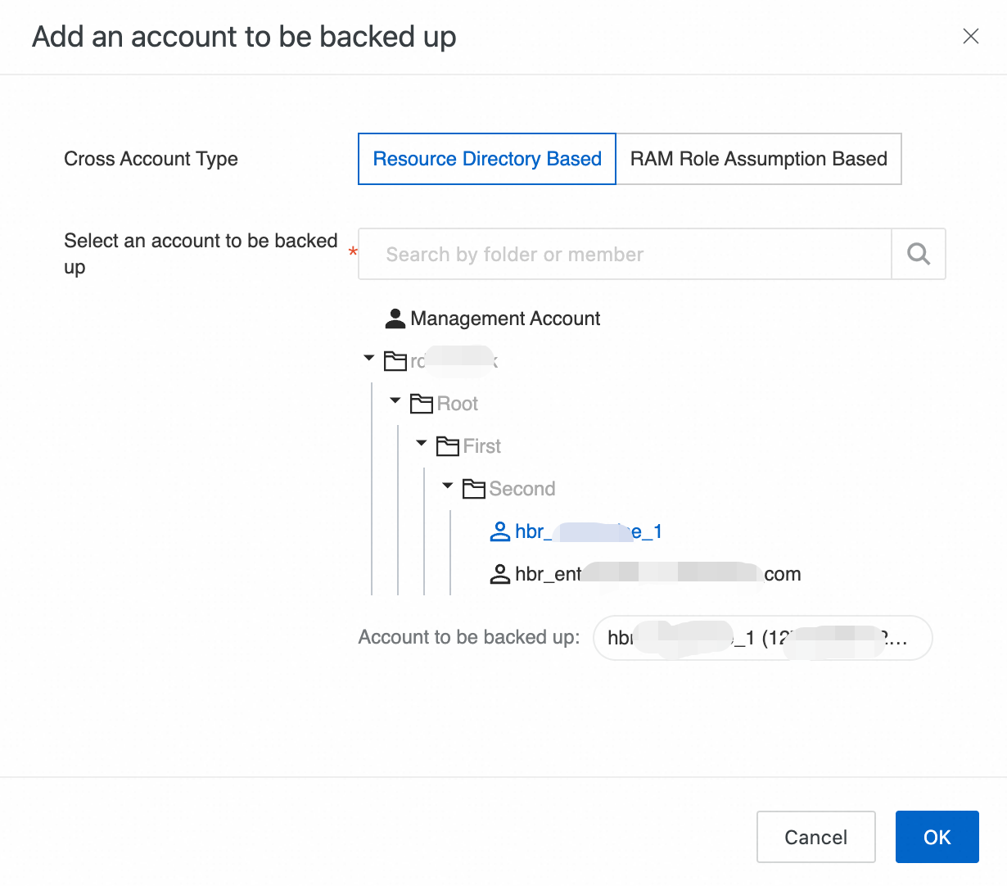The image size is (1007, 886).
Task: Click the Management Account person icon
Action: pos(395,319)
